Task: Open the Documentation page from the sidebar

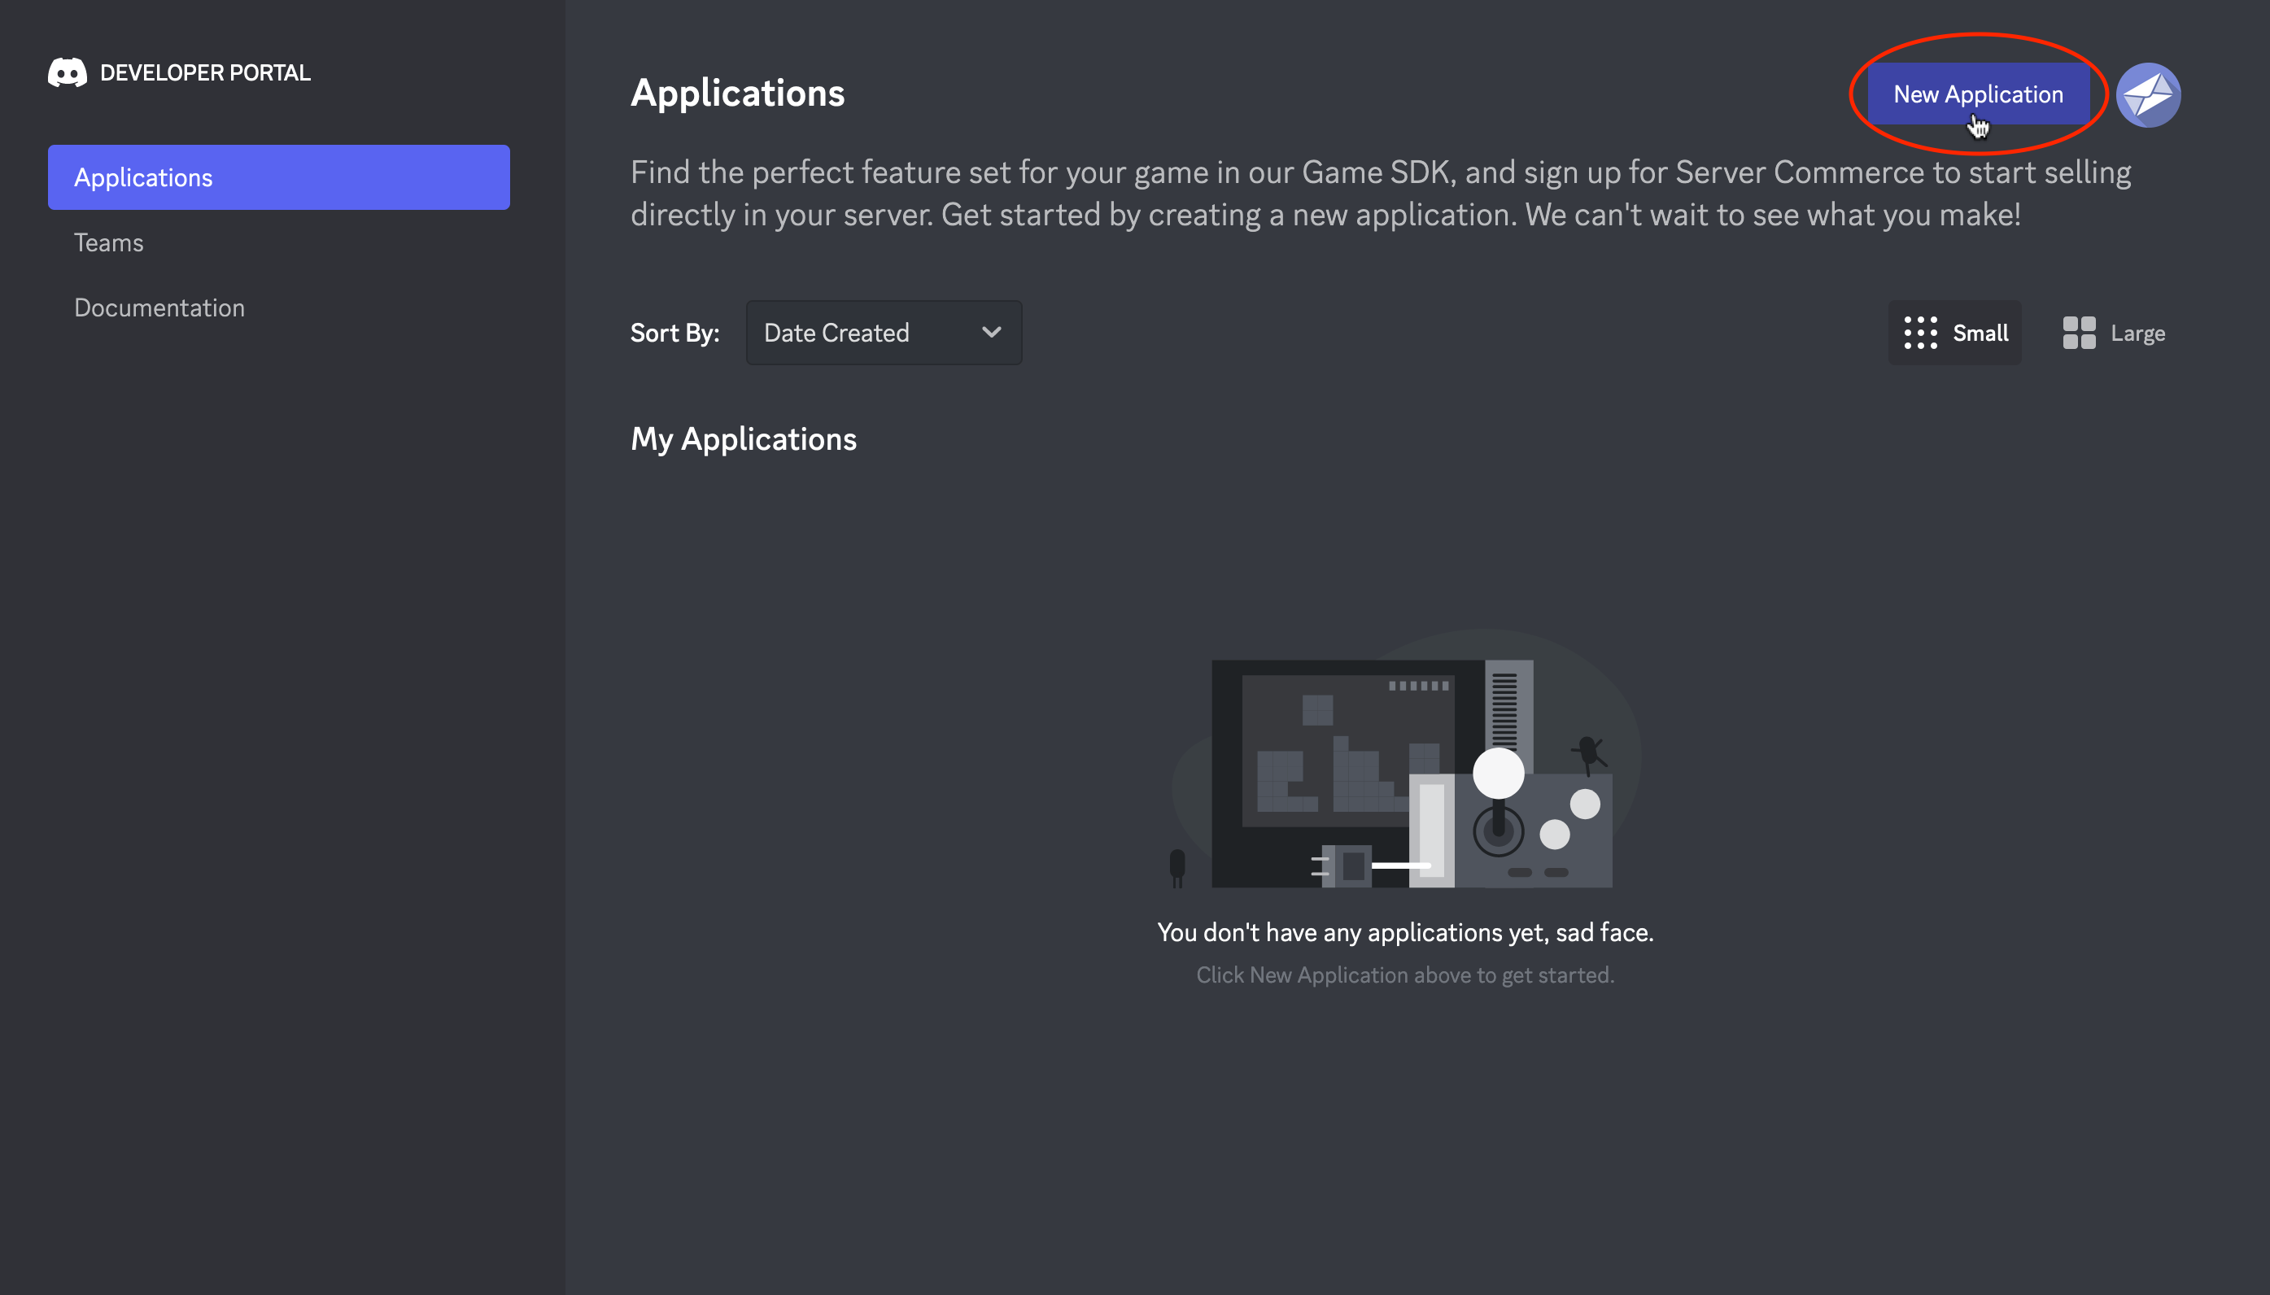Action: point(159,307)
